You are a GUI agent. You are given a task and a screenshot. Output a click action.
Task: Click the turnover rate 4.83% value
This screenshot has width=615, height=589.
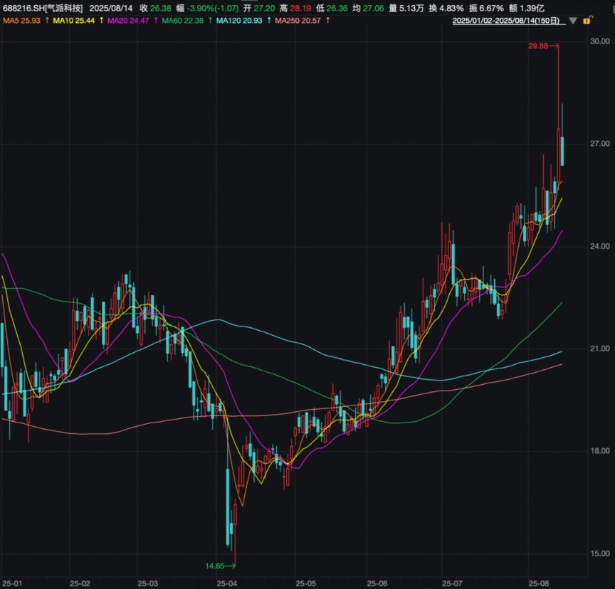click(x=451, y=9)
